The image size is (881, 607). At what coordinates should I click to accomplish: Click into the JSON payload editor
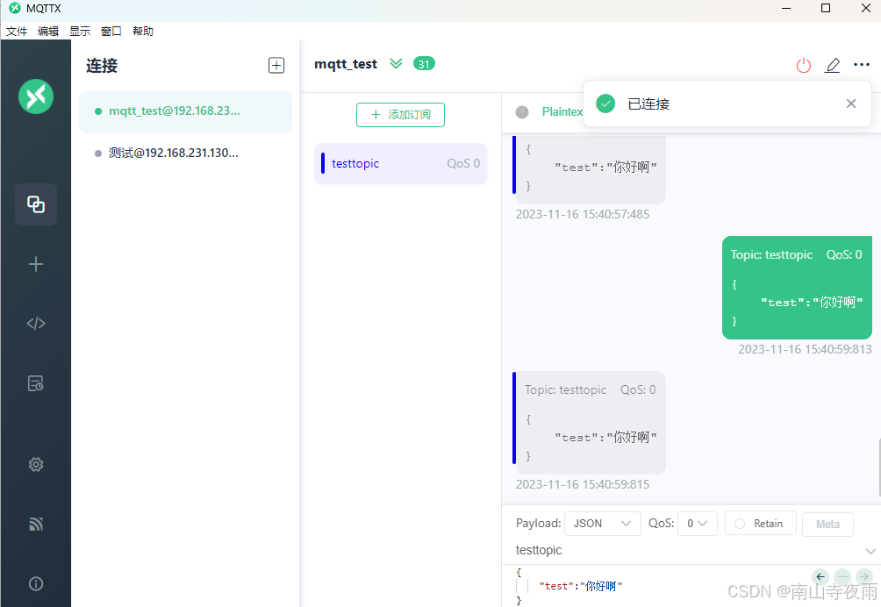coord(657,586)
